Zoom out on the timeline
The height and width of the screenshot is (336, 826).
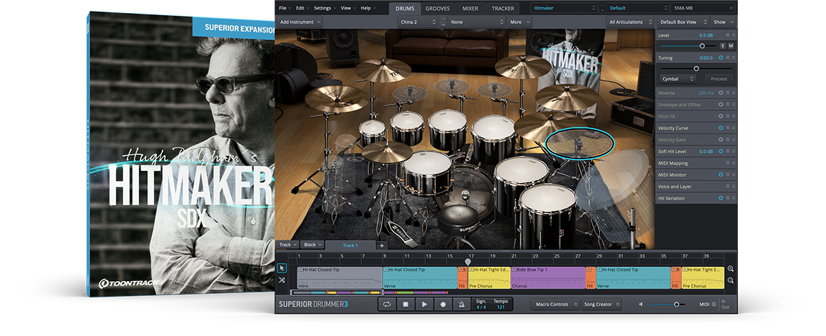[x=730, y=281]
